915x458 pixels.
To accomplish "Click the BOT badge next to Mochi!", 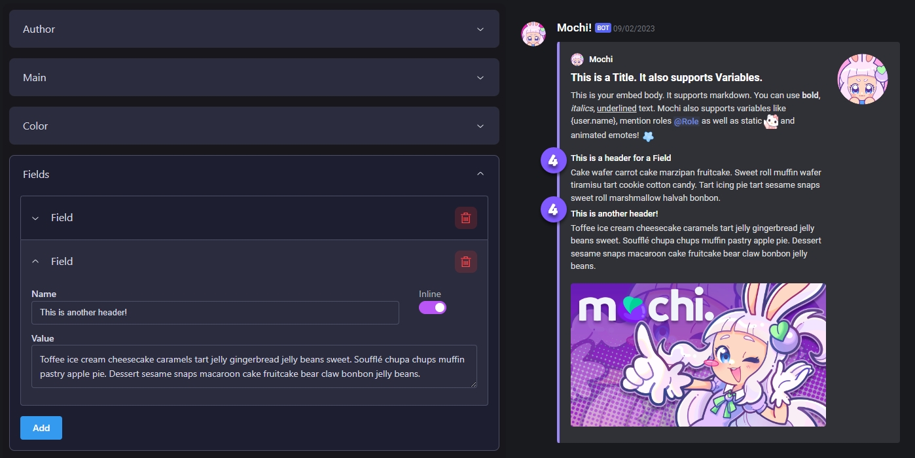I will (x=603, y=28).
